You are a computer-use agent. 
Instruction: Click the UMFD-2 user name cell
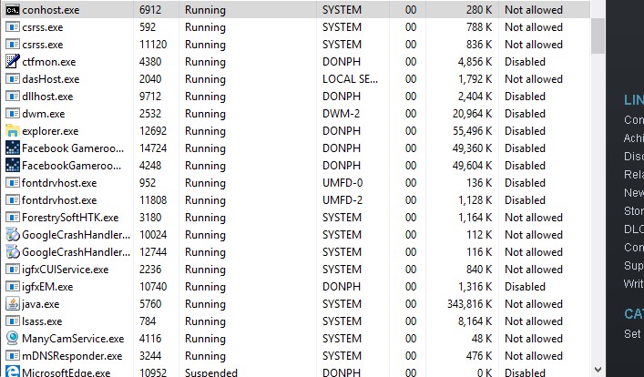point(342,200)
